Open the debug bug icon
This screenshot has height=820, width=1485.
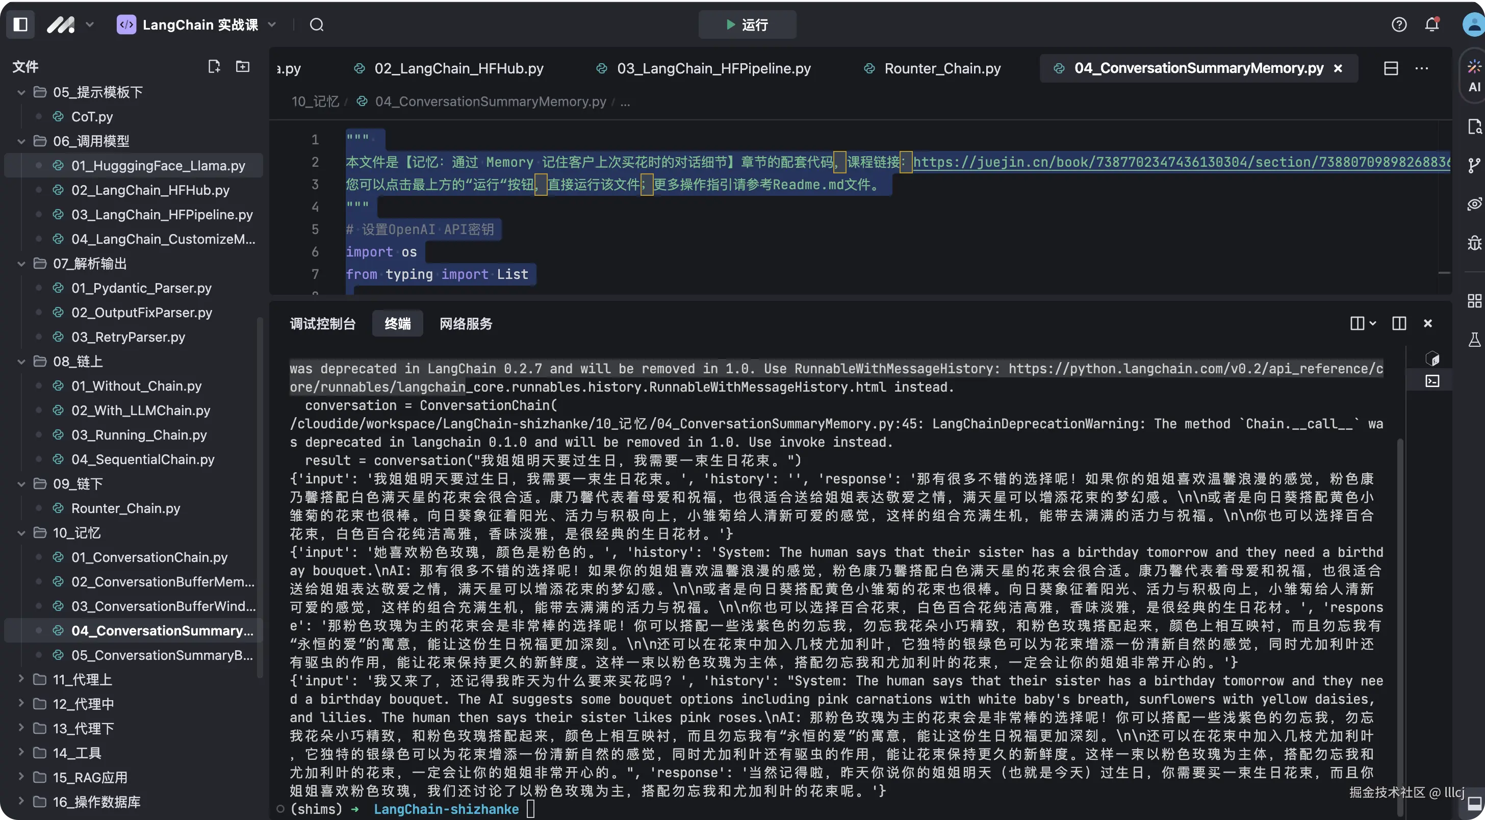click(x=1474, y=243)
